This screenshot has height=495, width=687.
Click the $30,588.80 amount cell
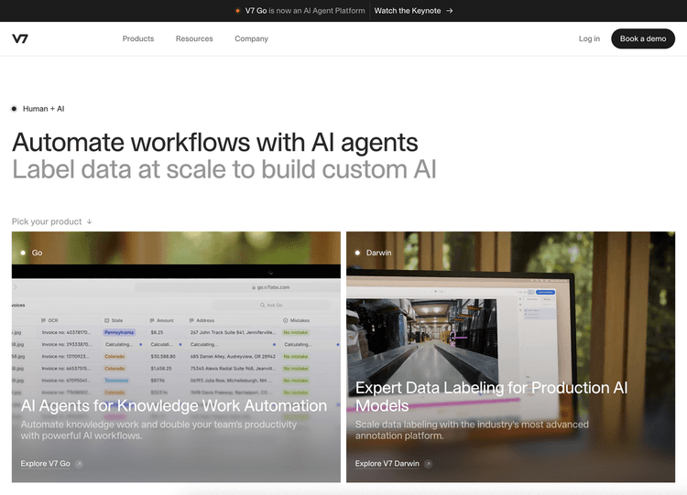pos(163,356)
